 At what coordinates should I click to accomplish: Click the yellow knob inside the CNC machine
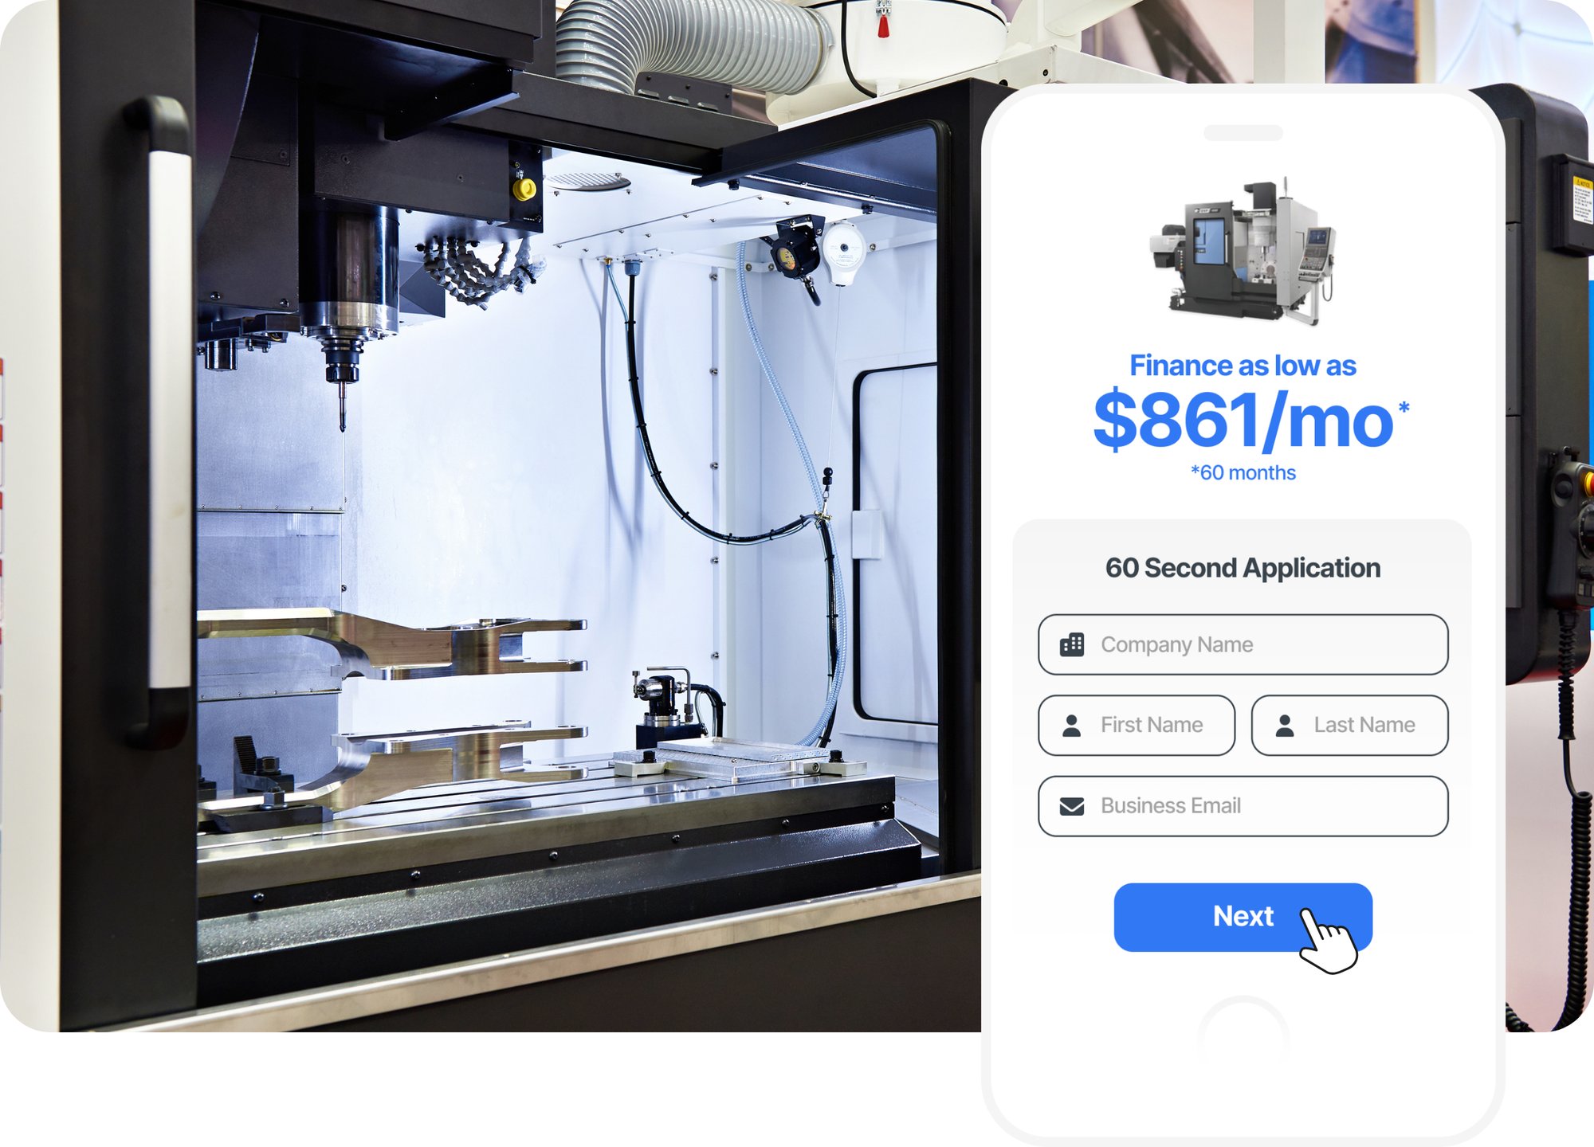524,190
